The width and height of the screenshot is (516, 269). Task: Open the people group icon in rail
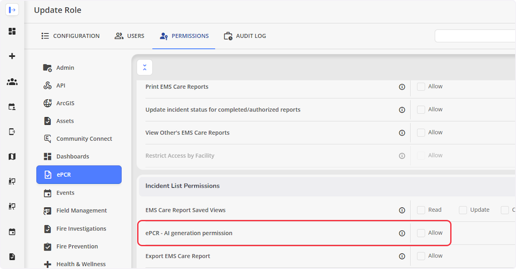12,81
